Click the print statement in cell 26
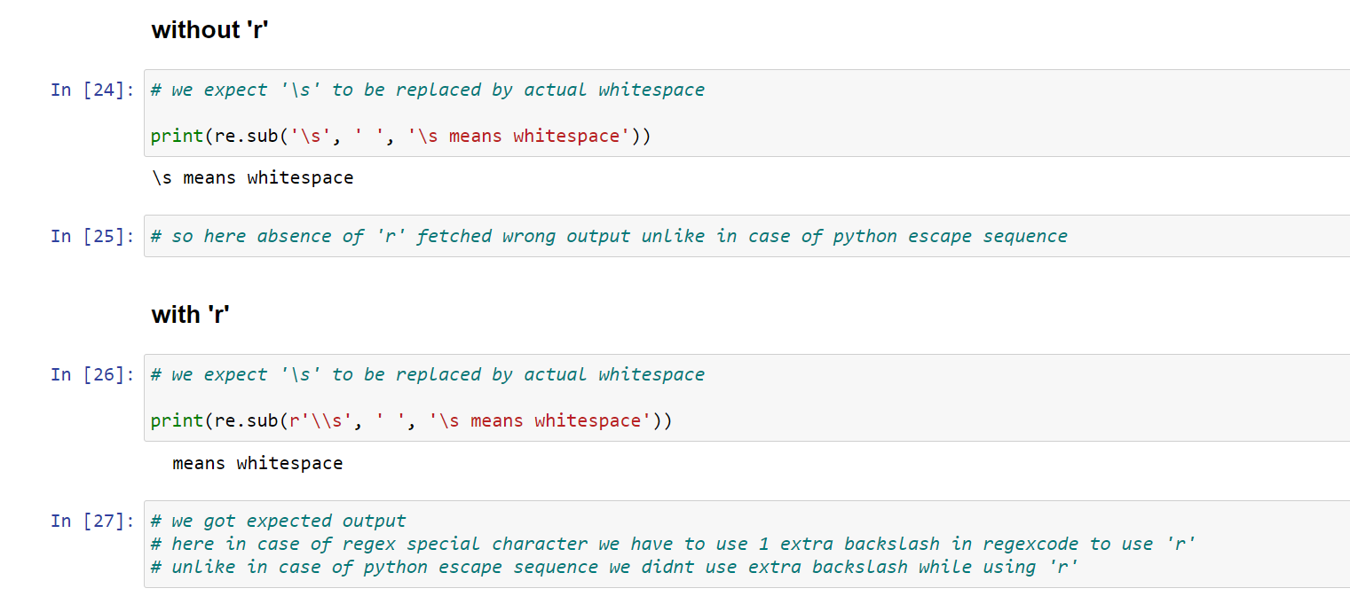 [411, 421]
